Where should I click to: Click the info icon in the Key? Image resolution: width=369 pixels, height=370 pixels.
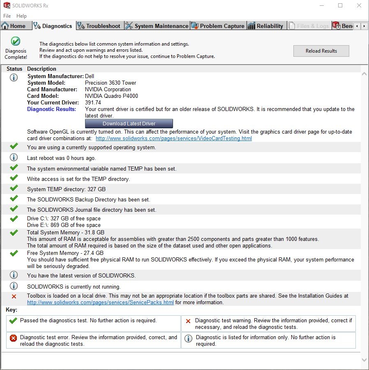tap(188, 338)
